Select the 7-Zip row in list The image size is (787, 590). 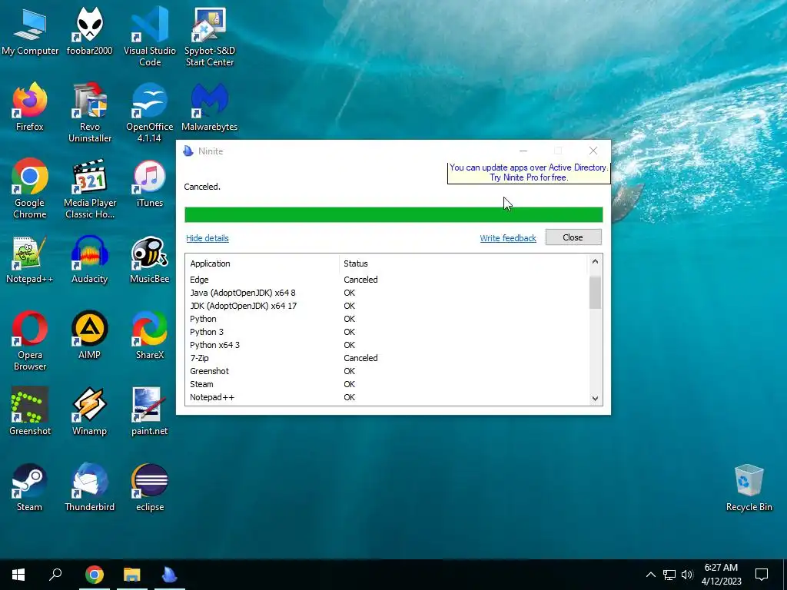[x=387, y=358]
